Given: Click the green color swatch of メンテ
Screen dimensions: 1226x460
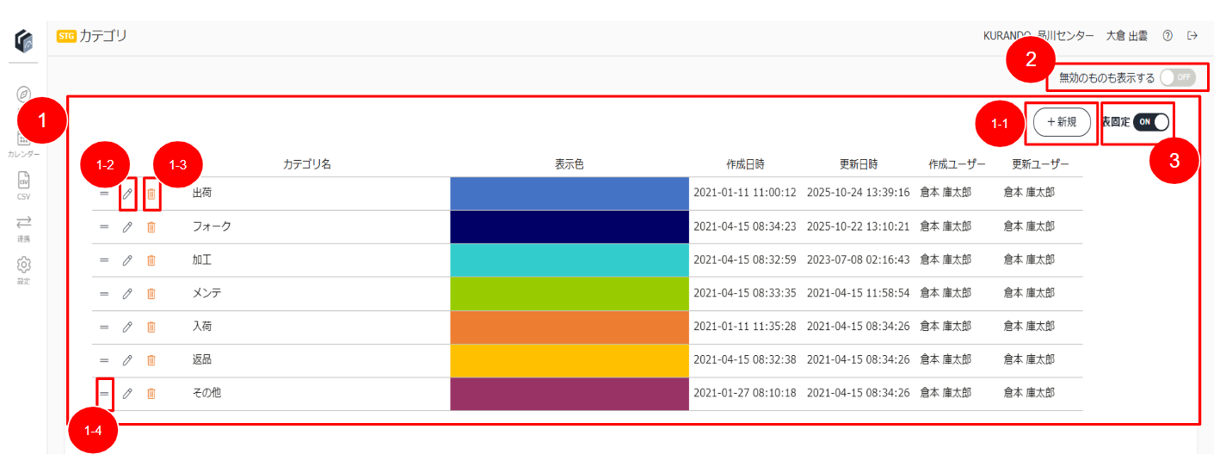Looking at the screenshot, I should [570, 293].
